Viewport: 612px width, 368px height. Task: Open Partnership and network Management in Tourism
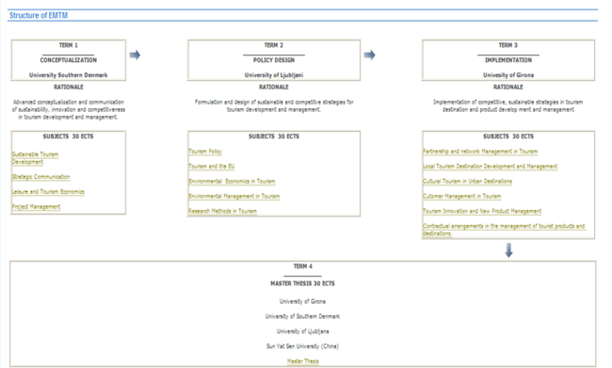pyautogui.click(x=480, y=152)
